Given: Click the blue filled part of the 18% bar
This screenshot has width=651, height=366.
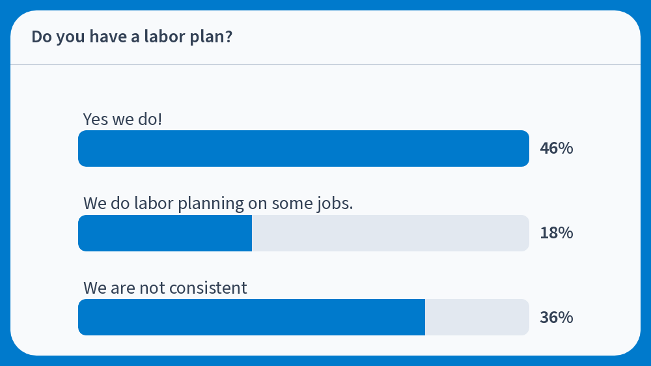Looking at the screenshot, I should (x=165, y=233).
